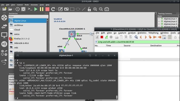Zoom out of the topology
Screen dimensions: 180x101
[101, 9]
